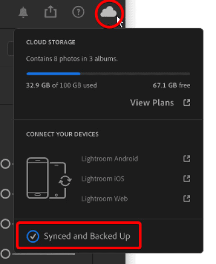Click the bottom slider handle on the left edge

[5, 254]
